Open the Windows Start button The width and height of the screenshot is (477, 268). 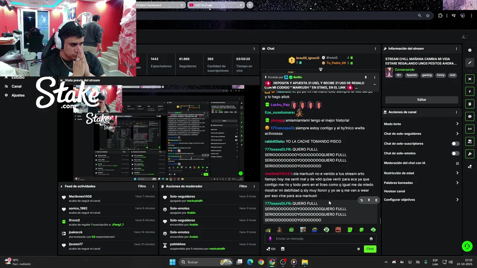pyautogui.click(x=172, y=262)
